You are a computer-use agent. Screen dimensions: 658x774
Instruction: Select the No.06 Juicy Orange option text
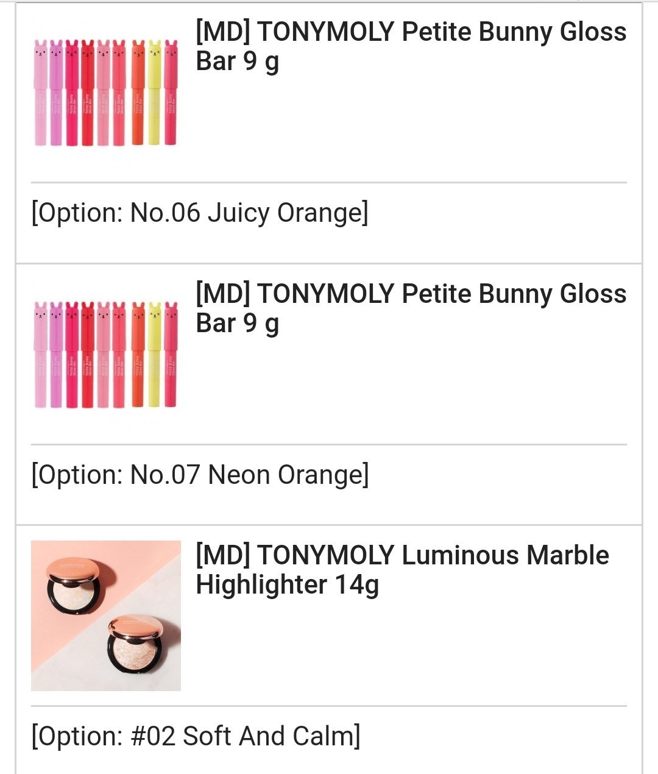200,213
